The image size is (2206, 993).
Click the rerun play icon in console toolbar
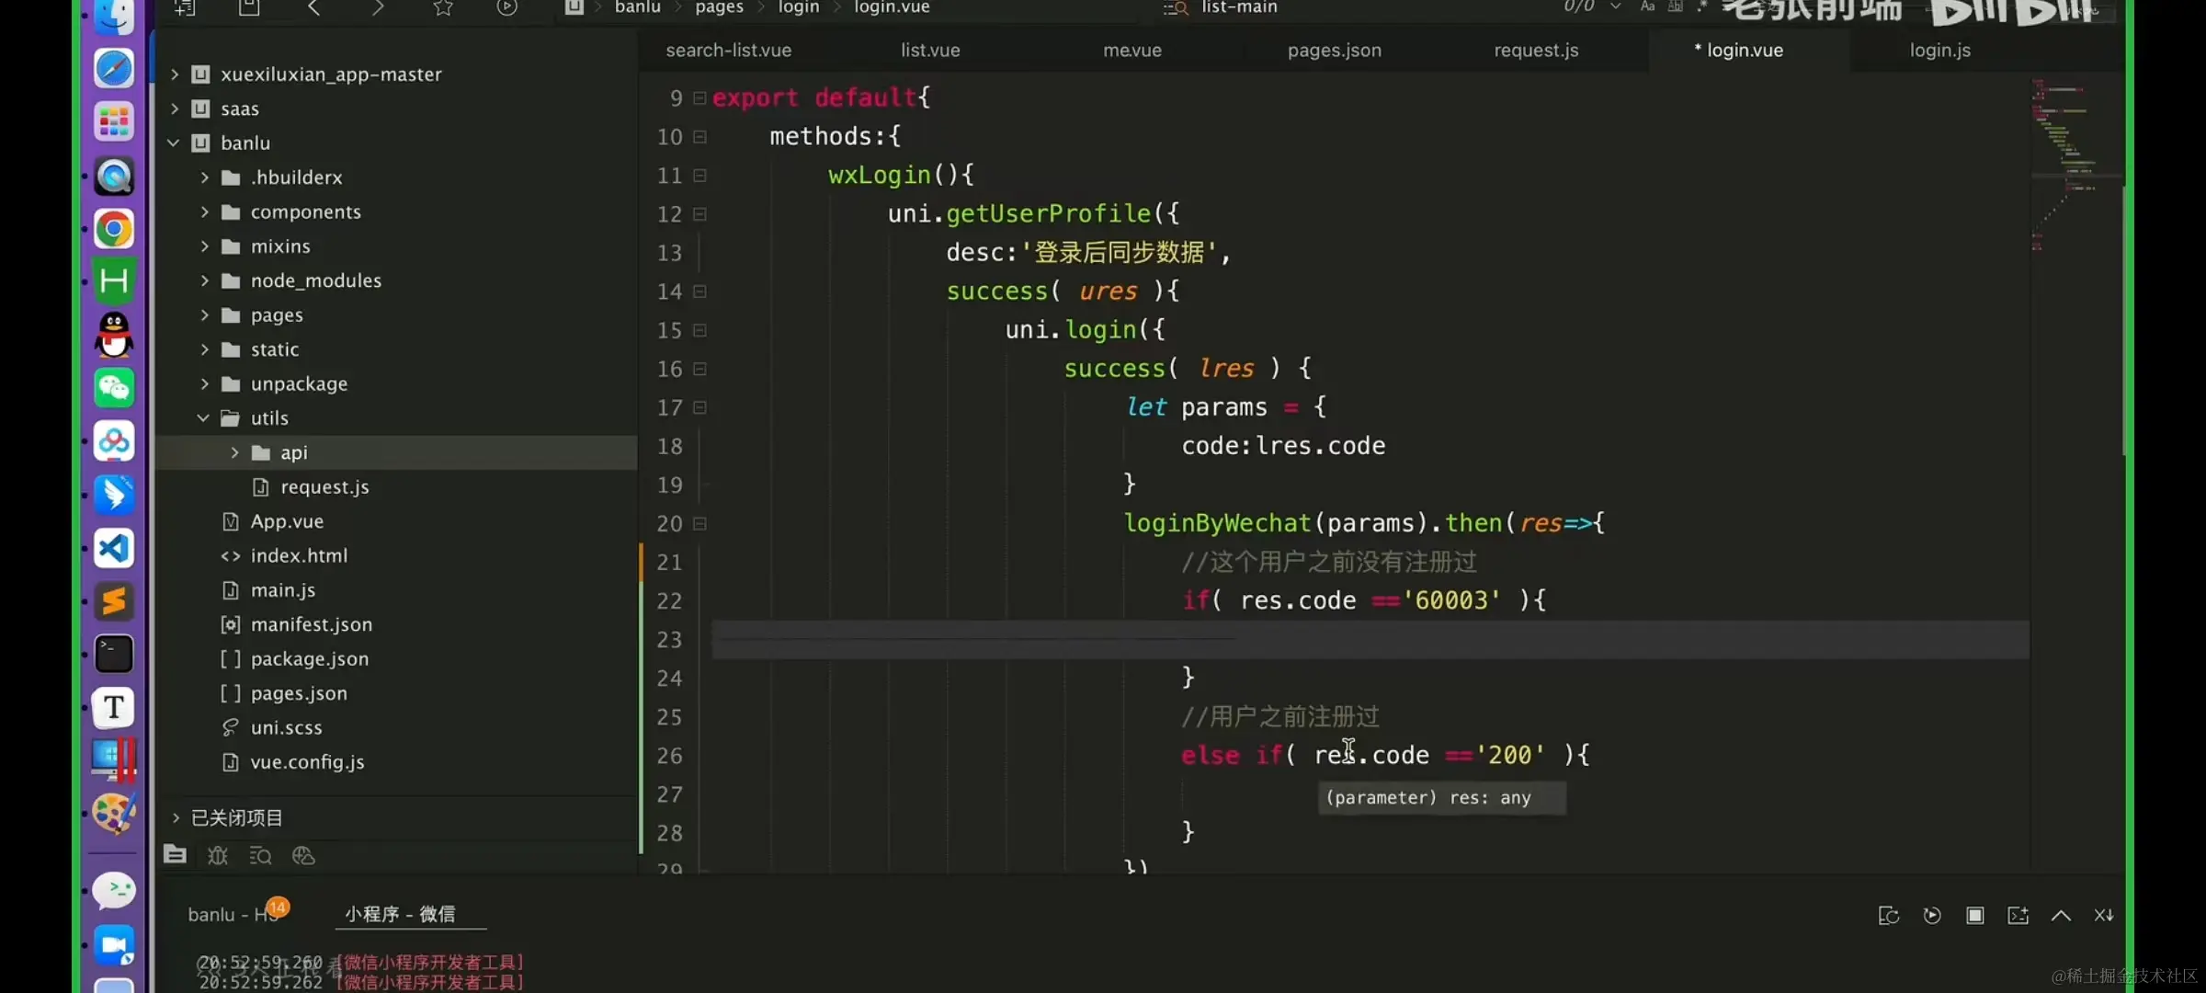click(1932, 916)
